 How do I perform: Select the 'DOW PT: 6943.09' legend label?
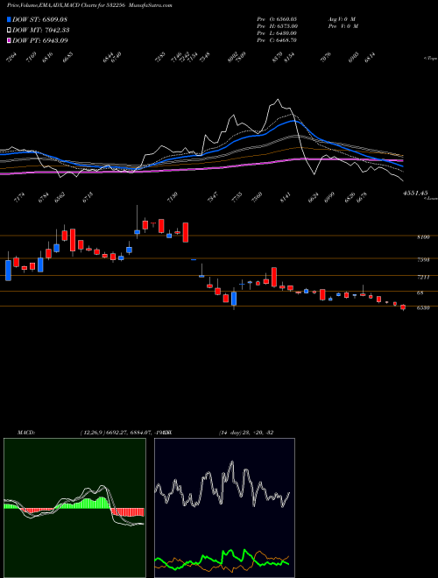(x=40, y=40)
